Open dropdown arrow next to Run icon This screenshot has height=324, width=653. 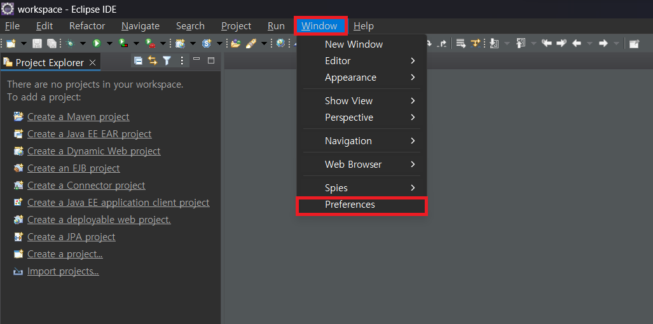(109, 43)
